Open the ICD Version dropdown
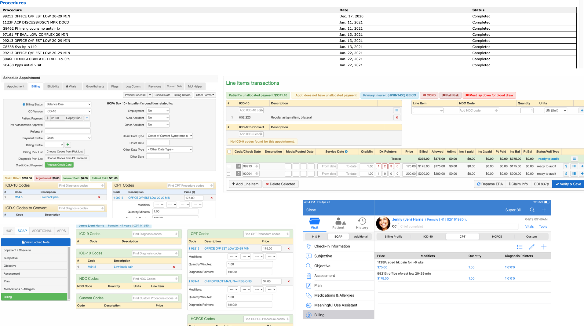The image size is (584, 326). click(68, 111)
